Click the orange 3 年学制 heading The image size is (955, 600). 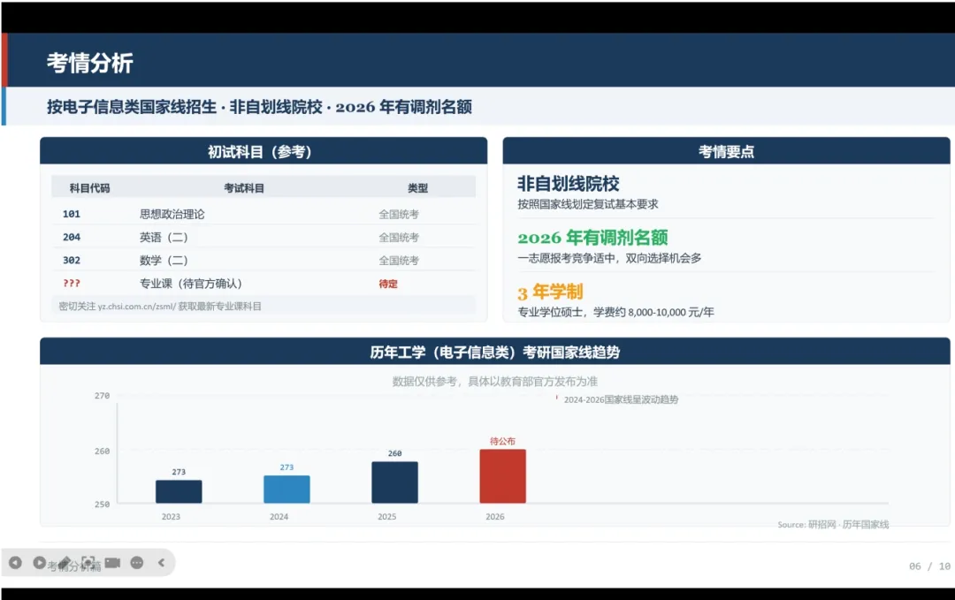click(550, 292)
